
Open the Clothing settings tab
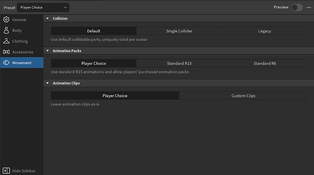click(x=22, y=41)
